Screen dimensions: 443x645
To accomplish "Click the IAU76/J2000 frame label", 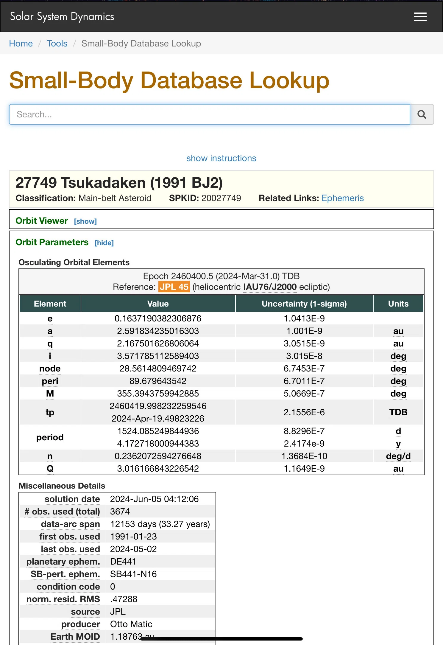I will tap(270, 287).
